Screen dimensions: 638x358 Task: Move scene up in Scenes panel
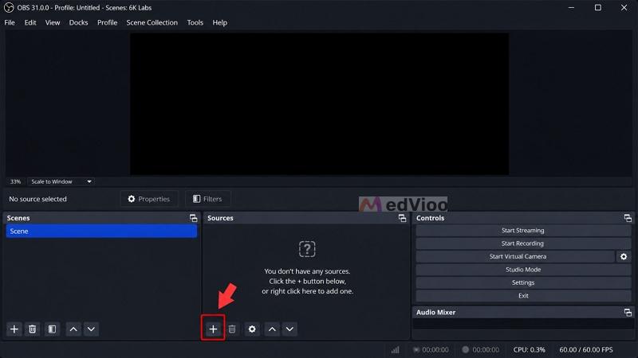tap(73, 329)
